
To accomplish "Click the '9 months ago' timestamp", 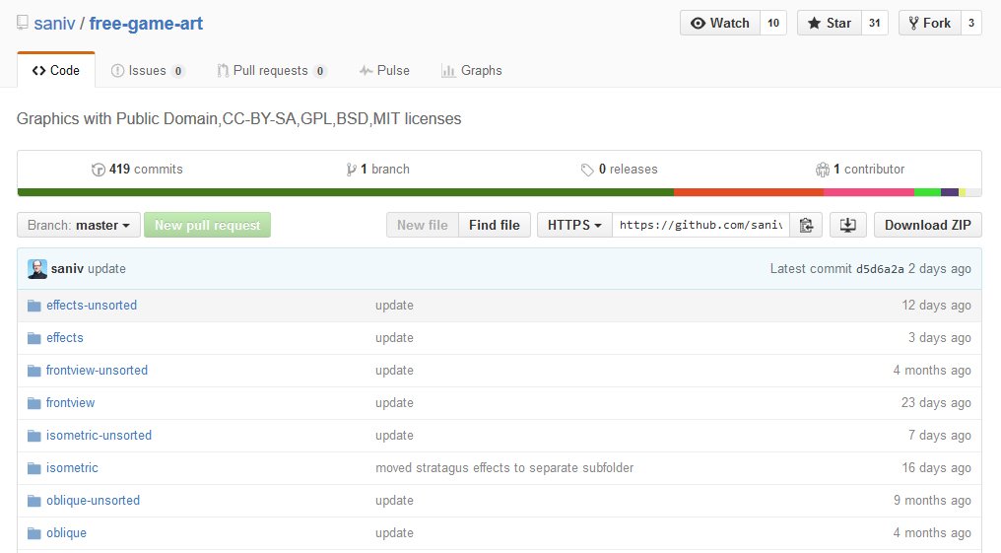I will (933, 501).
